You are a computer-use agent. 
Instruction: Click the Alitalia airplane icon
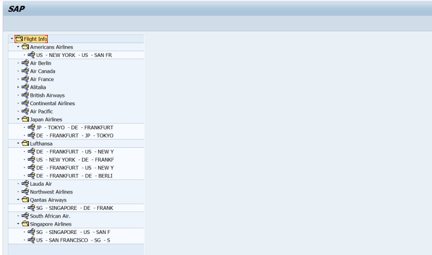(x=25, y=87)
